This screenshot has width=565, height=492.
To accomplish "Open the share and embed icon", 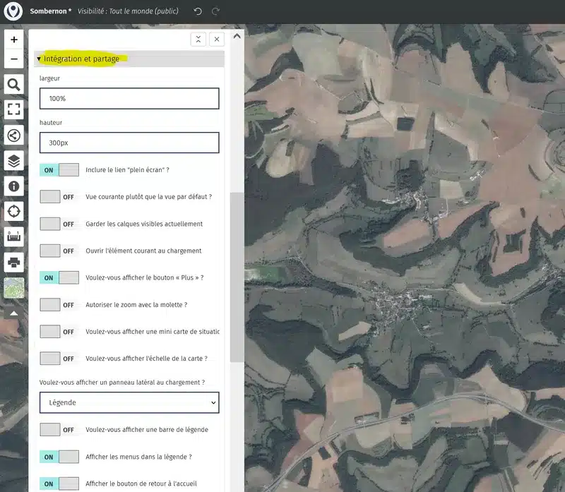I will click(x=13, y=136).
